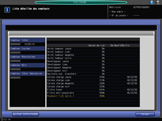Click the 48/32/00 date value
The width and height of the screenshot is (162, 121).
click(x=132, y=80)
